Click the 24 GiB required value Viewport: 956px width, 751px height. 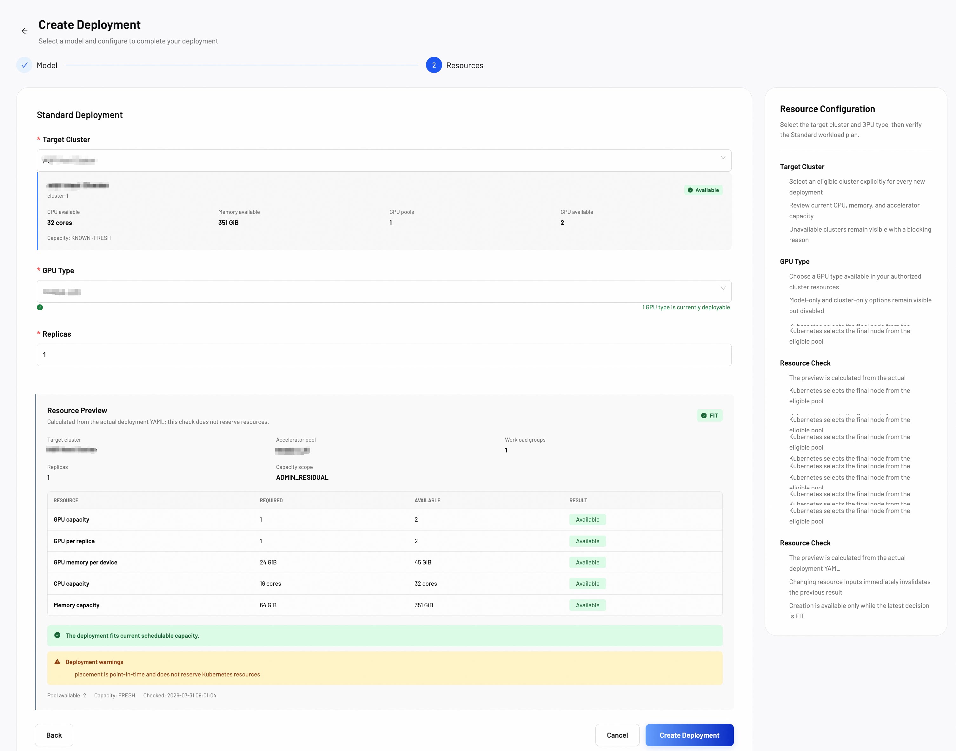pyautogui.click(x=268, y=562)
